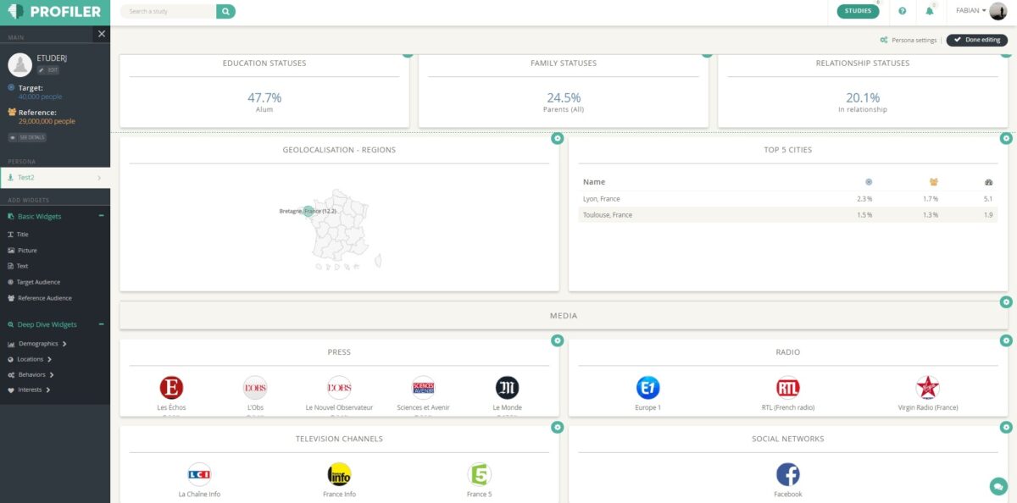Click the Le Nouvel Observateur logo
1017x503 pixels.
point(339,388)
